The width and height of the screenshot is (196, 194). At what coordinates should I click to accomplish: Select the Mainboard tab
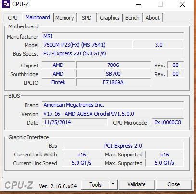(x=38, y=17)
